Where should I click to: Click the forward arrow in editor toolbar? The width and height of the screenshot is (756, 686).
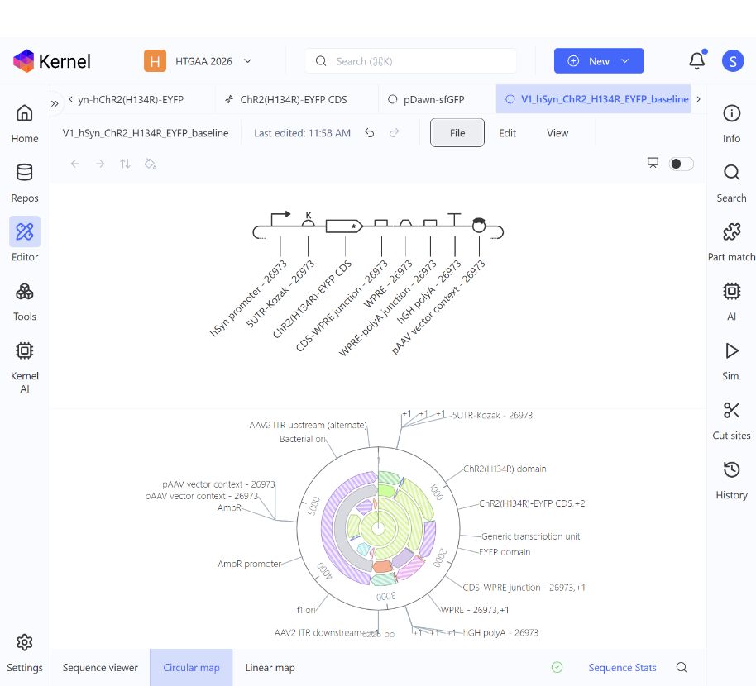click(x=100, y=164)
